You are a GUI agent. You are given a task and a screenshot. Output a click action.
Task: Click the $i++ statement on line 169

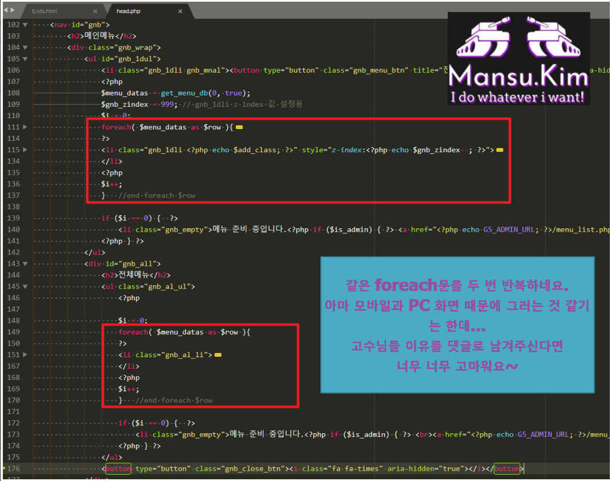tap(129, 389)
